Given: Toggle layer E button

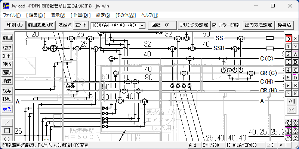Looking at the screenshot, I should [295, 85].
